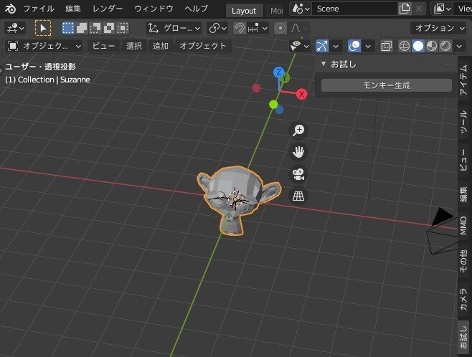This screenshot has height=357, width=472.
Task: Click the zoom view magnifier icon
Action: [298, 130]
